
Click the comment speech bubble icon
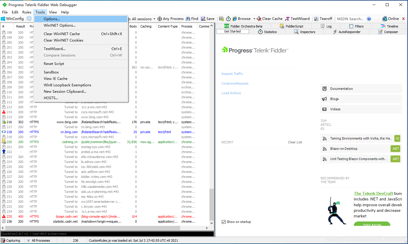pyautogui.click(x=29, y=19)
